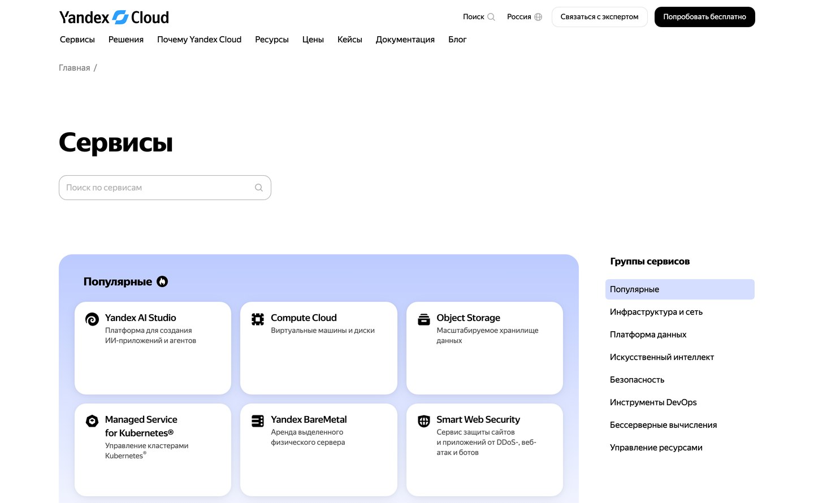This screenshot has height=503, width=814.
Task: Select Популярные in service groups
Action: pos(680,289)
